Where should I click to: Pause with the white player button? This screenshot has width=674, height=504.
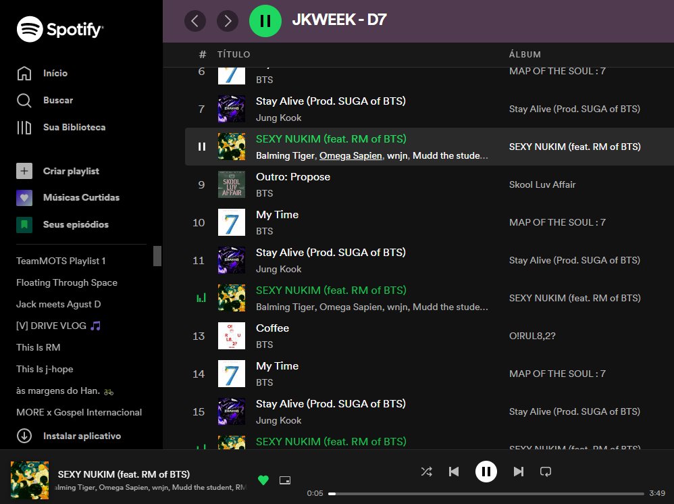tap(486, 472)
